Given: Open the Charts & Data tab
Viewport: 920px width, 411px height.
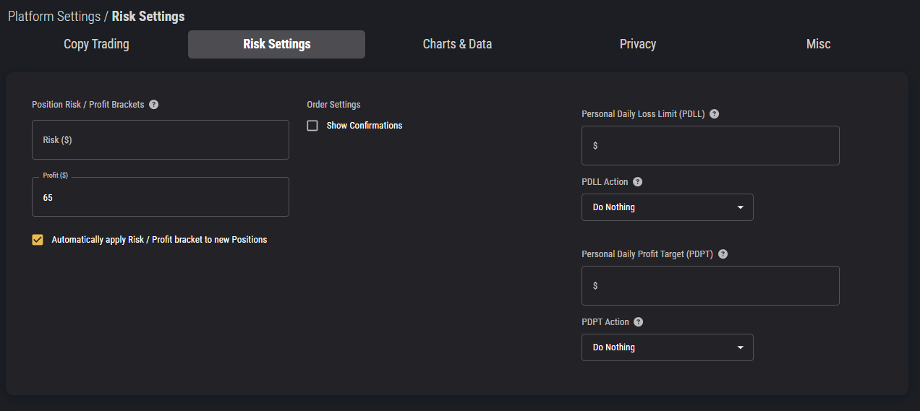Looking at the screenshot, I should [457, 44].
